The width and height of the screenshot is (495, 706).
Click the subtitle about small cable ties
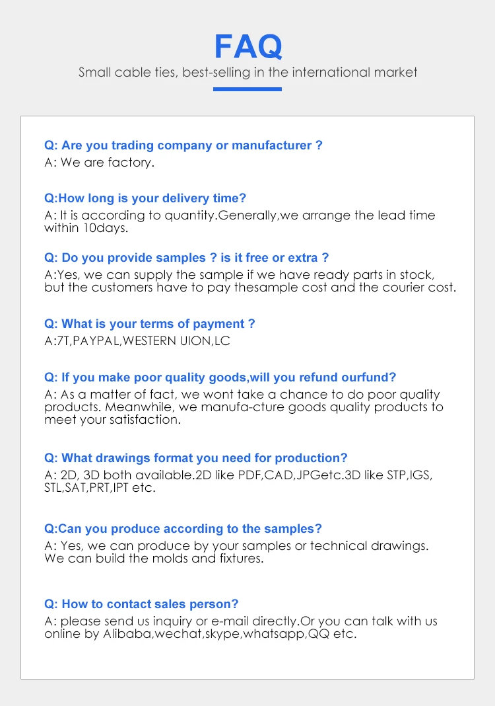click(x=247, y=72)
